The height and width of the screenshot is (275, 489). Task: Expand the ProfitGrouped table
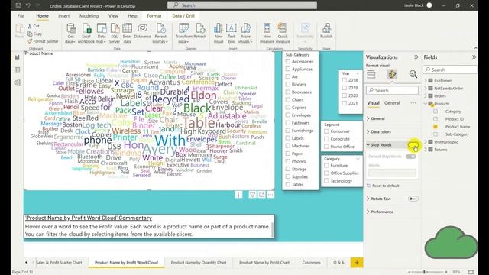coord(426,142)
